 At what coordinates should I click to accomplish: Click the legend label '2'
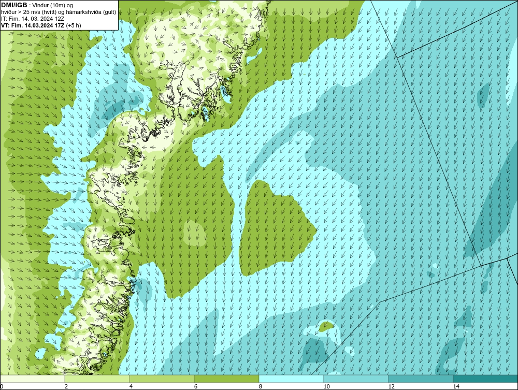(x=66, y=386)
